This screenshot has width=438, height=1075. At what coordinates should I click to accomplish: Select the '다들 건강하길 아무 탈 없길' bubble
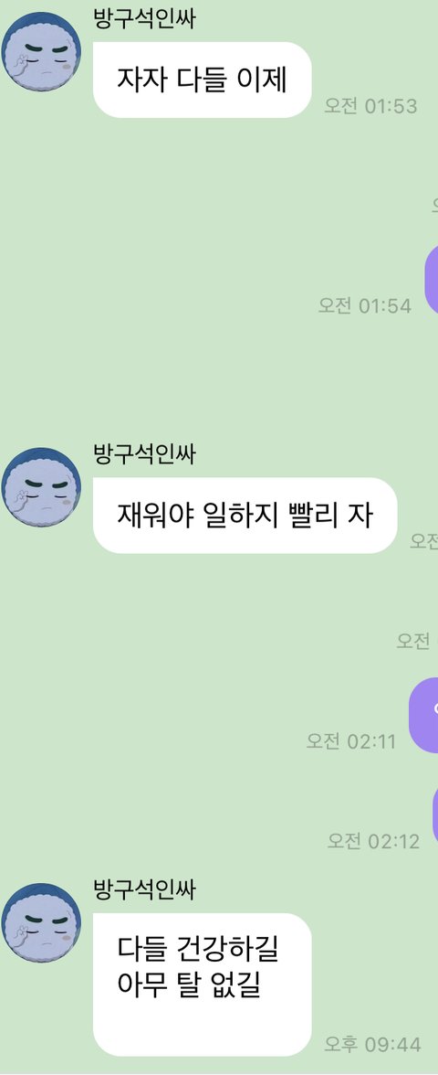tap(202, 984)
